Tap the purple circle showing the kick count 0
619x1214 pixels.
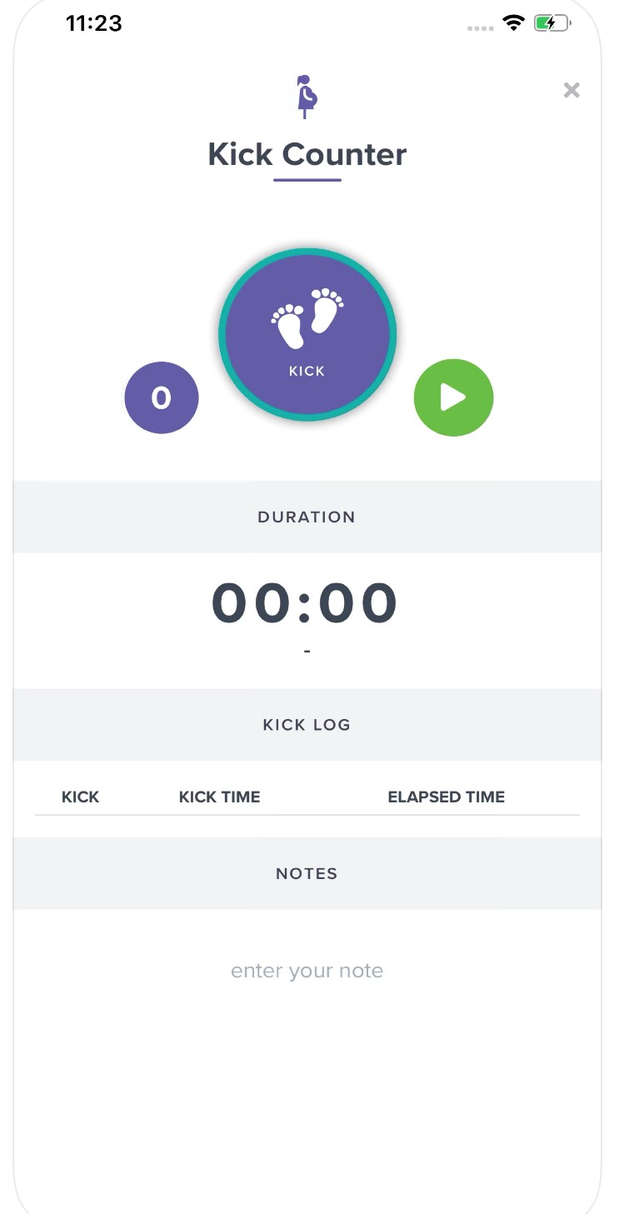click(x=161, y=397)
